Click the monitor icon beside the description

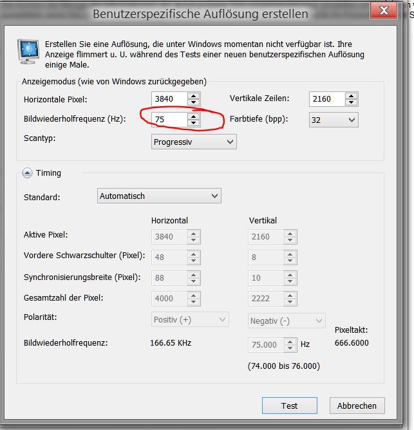(28, 51)
